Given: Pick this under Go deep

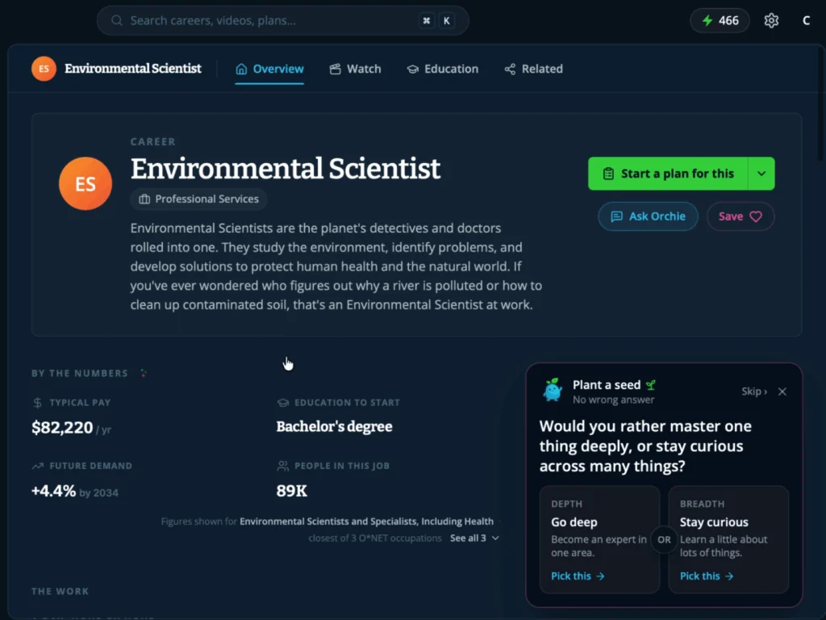Looking at the screenshot, I should pos(578,576).
